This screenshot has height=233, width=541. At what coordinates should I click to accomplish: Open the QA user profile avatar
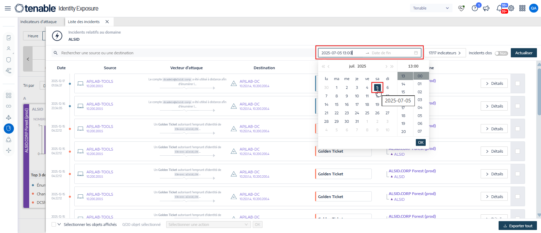point(534,8)
